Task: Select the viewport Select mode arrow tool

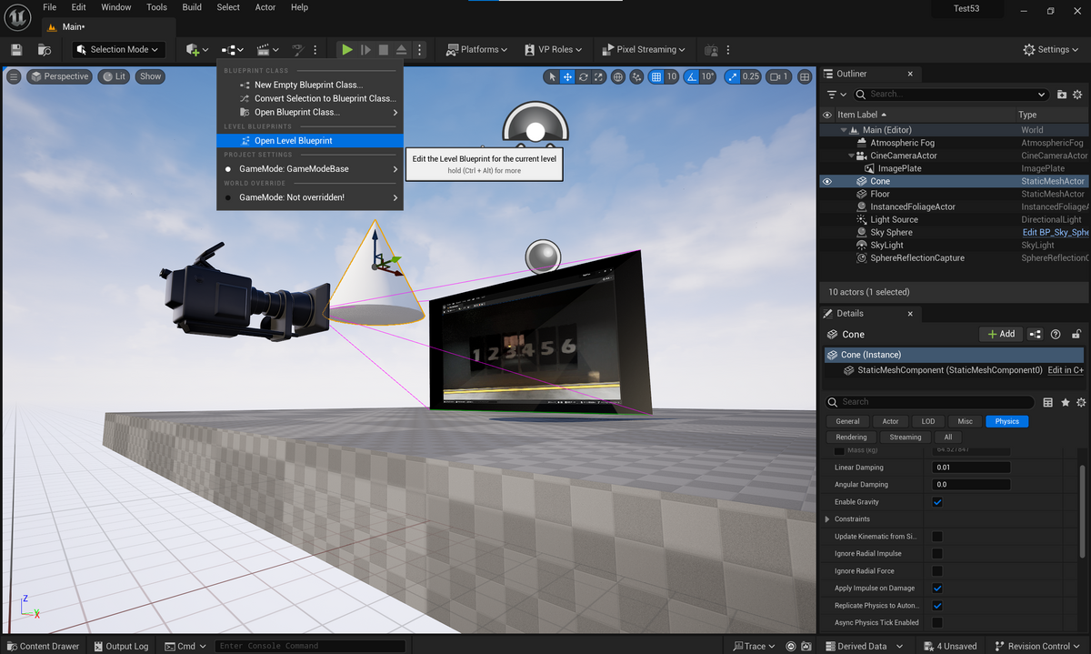Action: tap(552, 76)
